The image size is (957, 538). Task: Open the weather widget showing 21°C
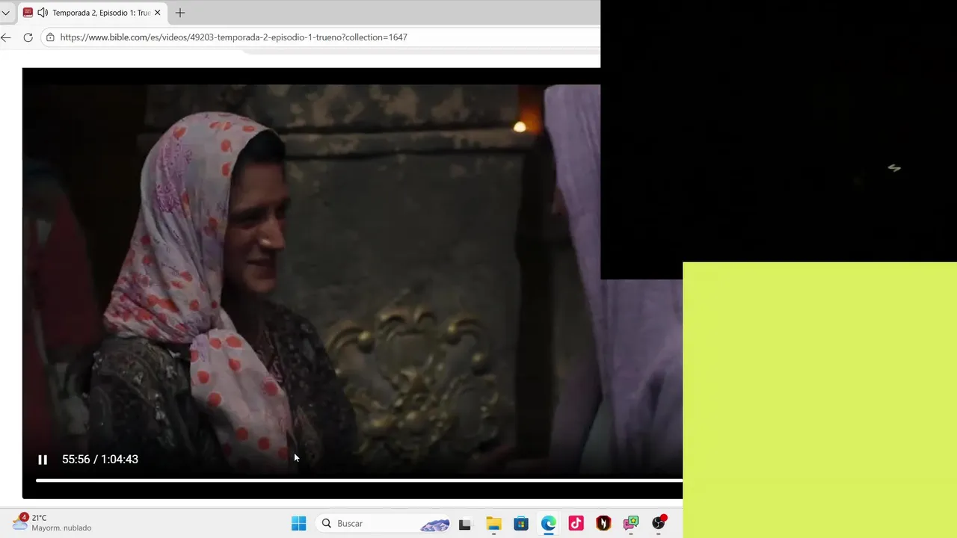click(52, 522)
